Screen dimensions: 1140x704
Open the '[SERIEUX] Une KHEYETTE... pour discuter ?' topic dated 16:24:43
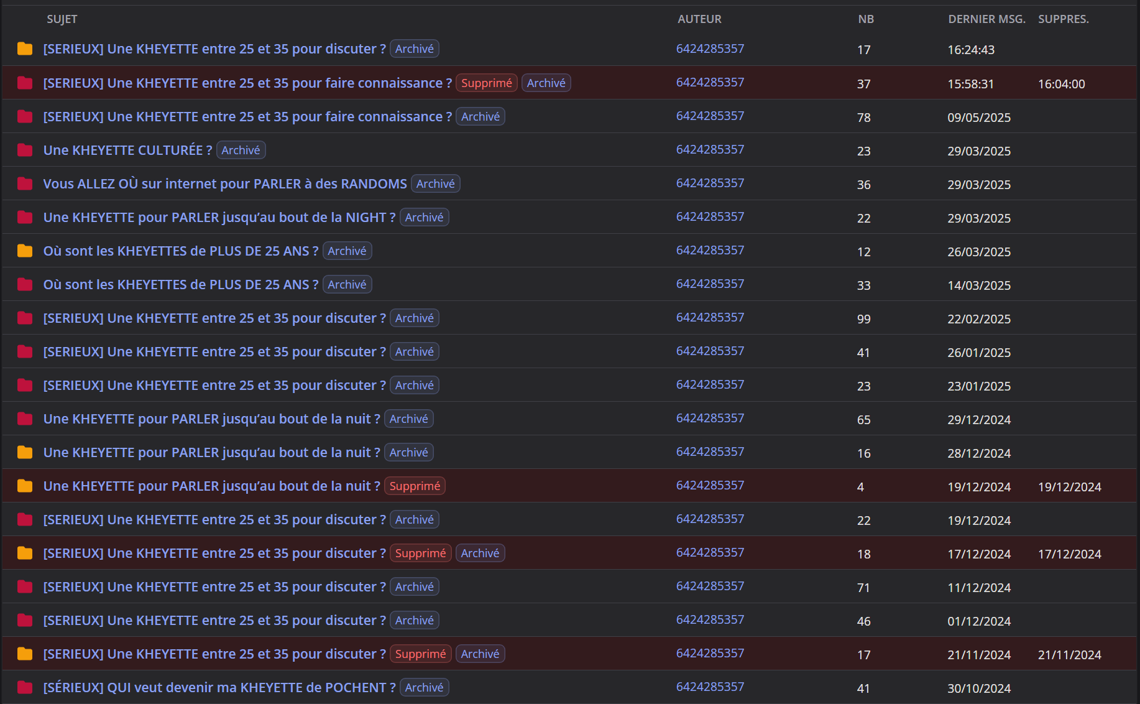pos(214,49)
